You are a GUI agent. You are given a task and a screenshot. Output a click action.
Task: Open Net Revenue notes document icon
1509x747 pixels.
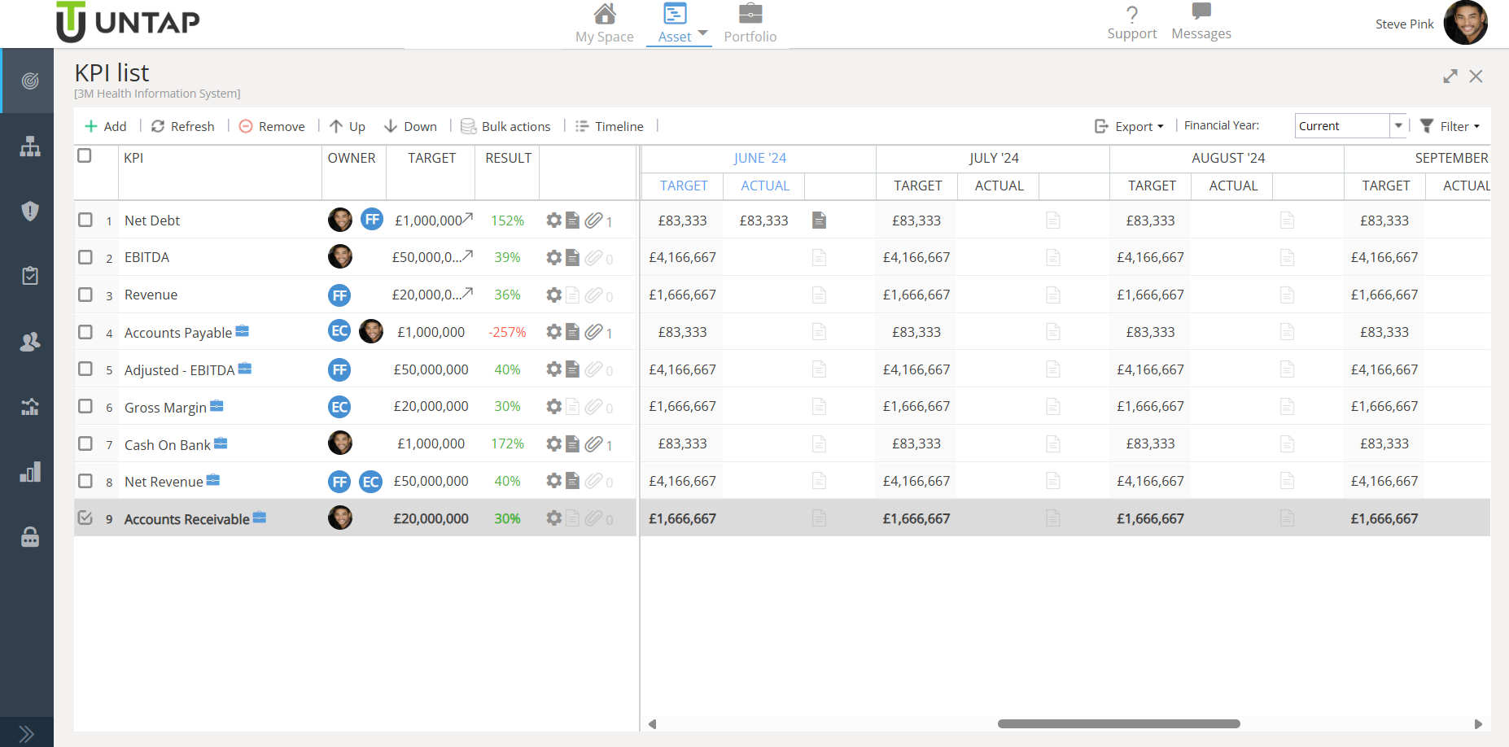(573, 481)
